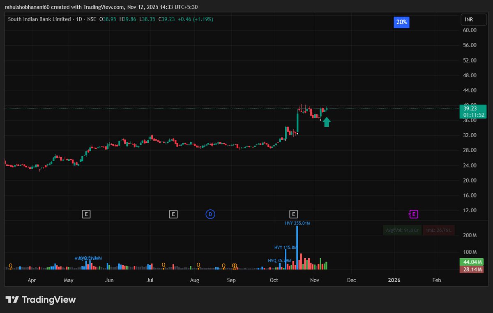Click the open value O38.95
This screenshot has width=493, height=313.
point(108,19)
